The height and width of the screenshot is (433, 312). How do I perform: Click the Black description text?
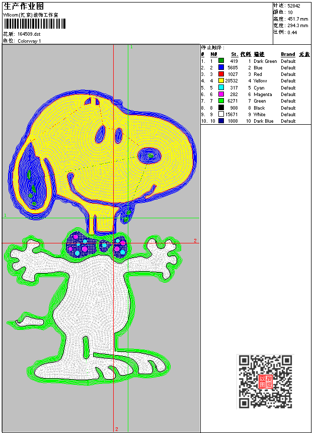(259, 108)
